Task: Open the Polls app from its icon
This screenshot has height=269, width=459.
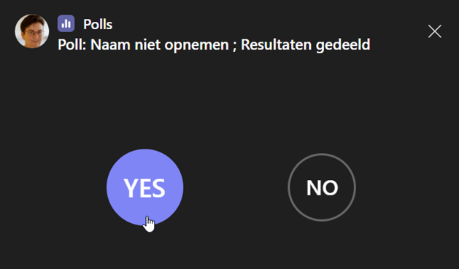Action: (66, 23)
